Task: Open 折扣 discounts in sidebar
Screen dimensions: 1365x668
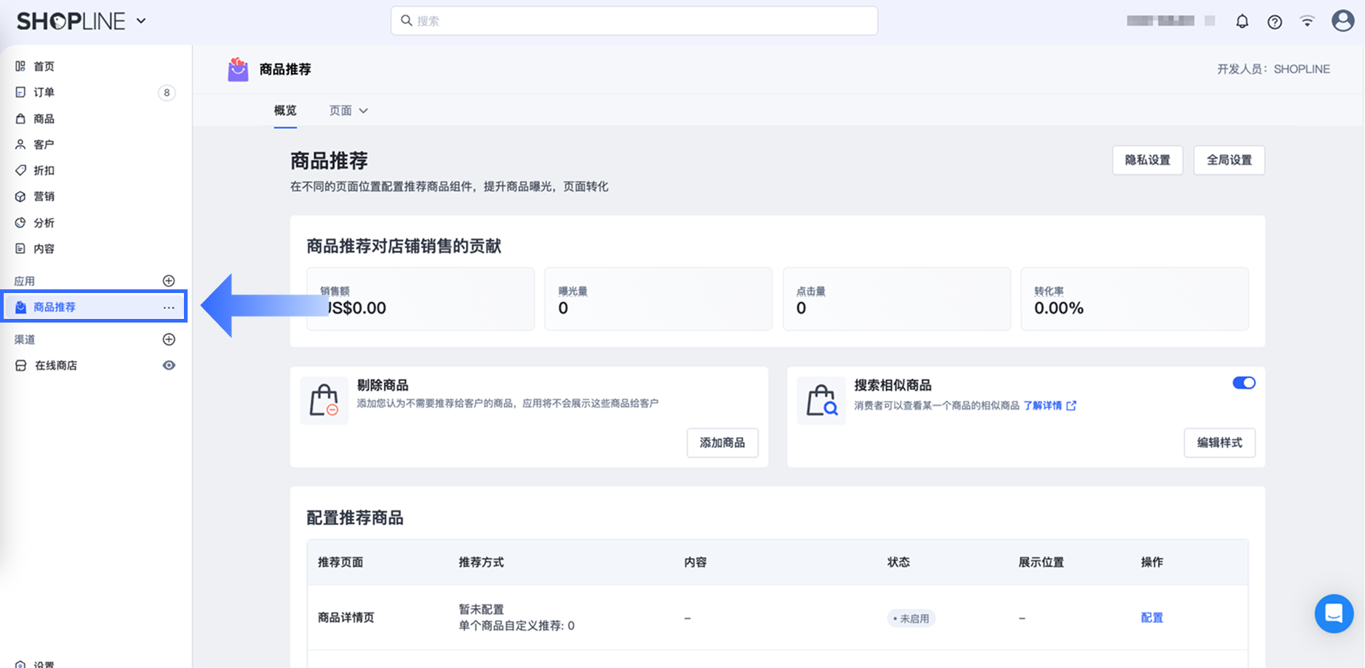Action: click(44, 171)
